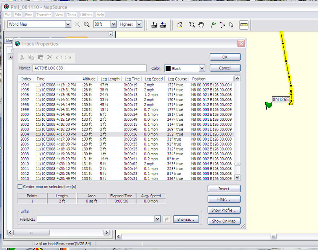
Task: Click the Copy icon in Track Properties
Action: [x=31, y=57]
